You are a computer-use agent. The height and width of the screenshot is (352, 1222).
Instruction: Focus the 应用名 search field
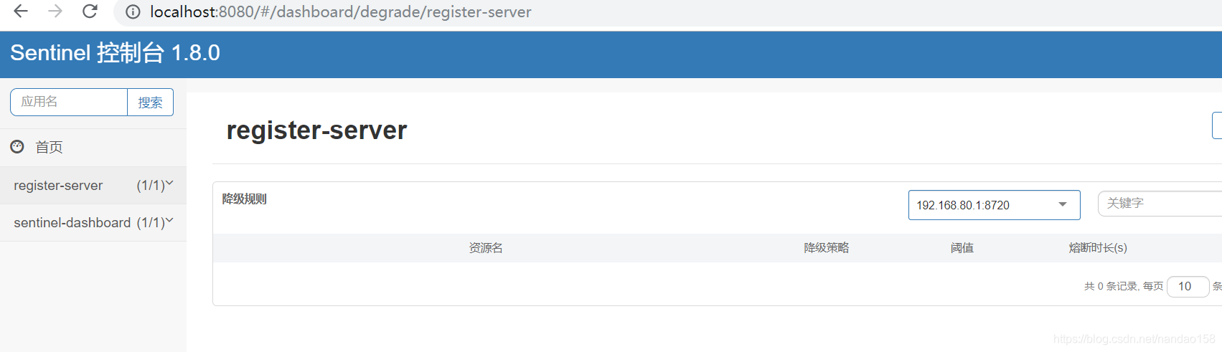click(69, 102)
